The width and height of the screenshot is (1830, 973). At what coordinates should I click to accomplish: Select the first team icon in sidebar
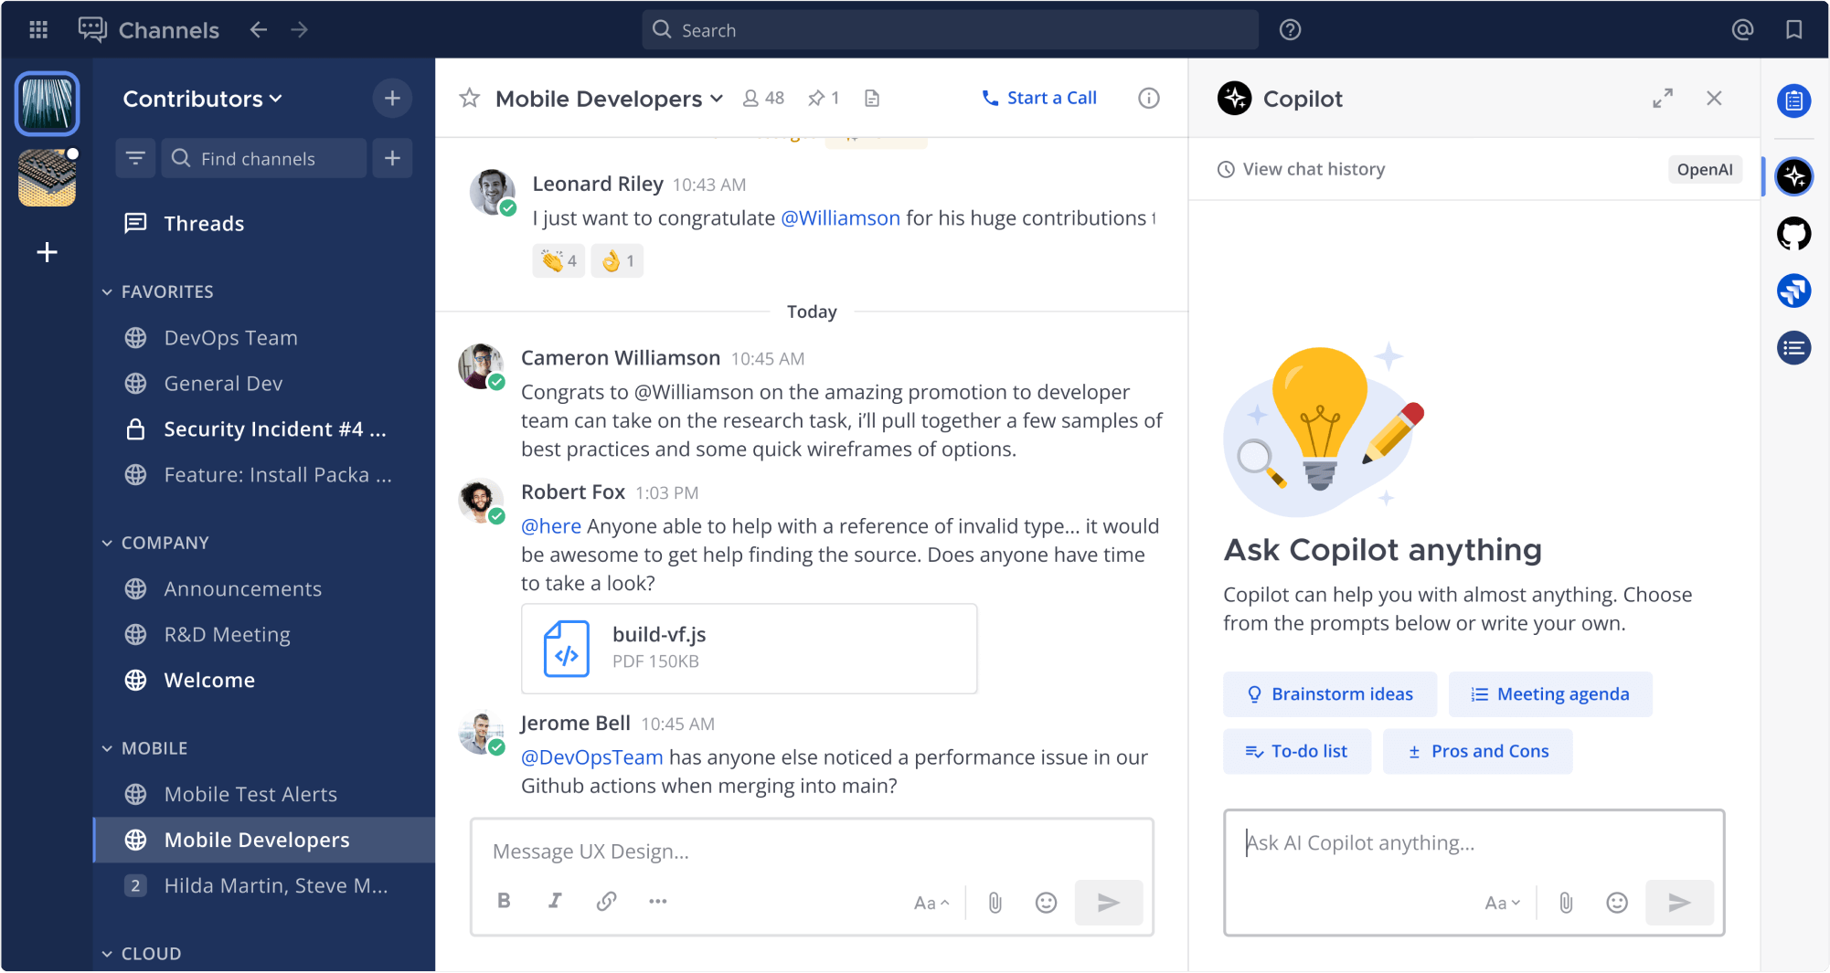[48, 103]
